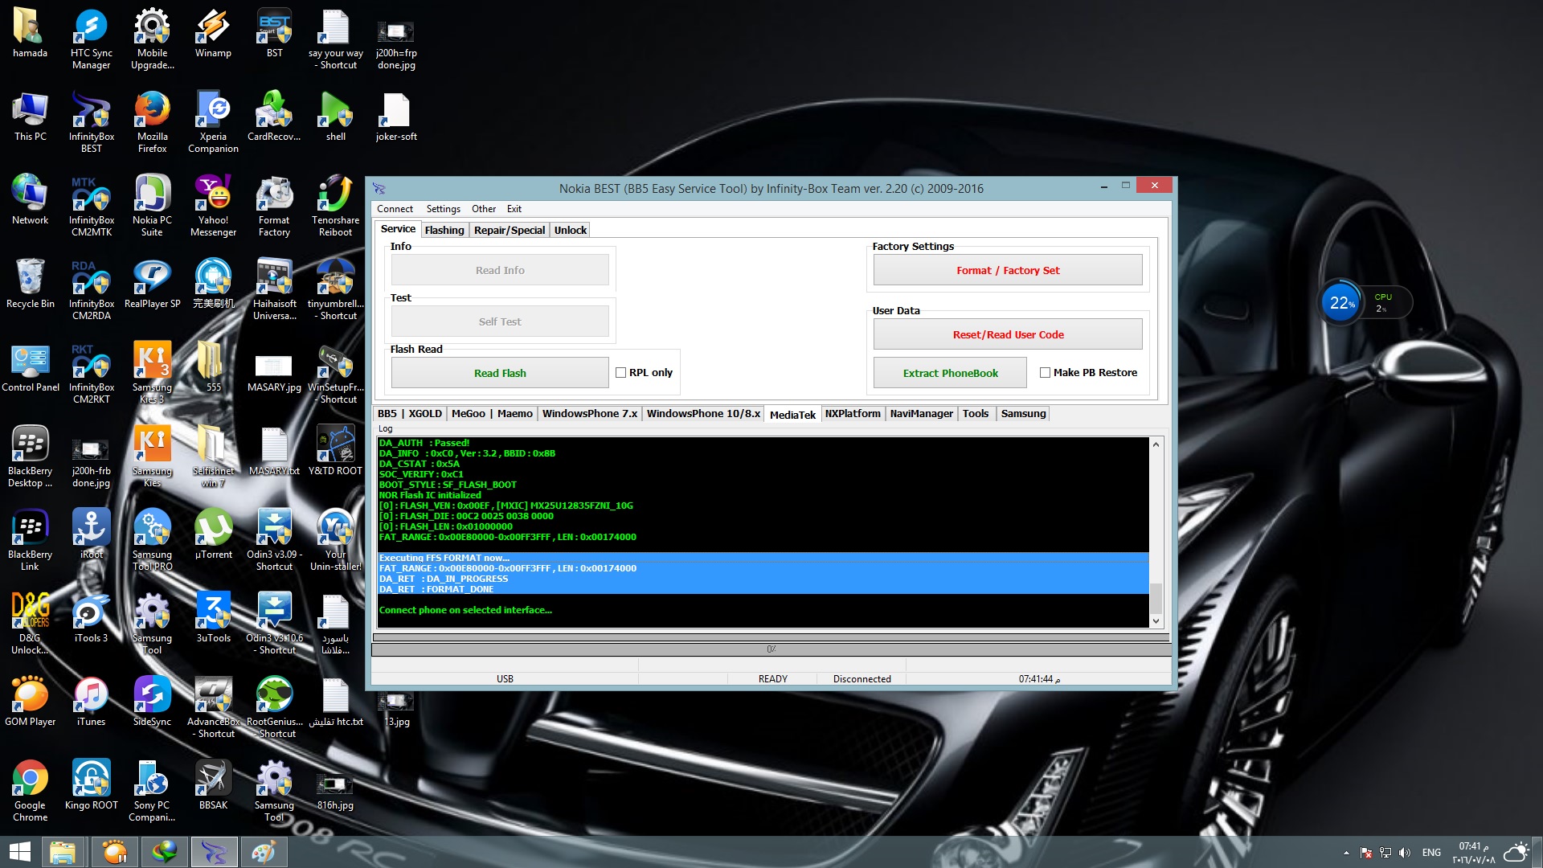Select the Samsung Tool PRO icon

pyautogui.click(x=152, y=539)
